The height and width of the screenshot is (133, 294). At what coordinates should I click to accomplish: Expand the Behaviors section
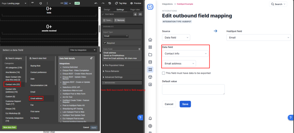point(122,83)
